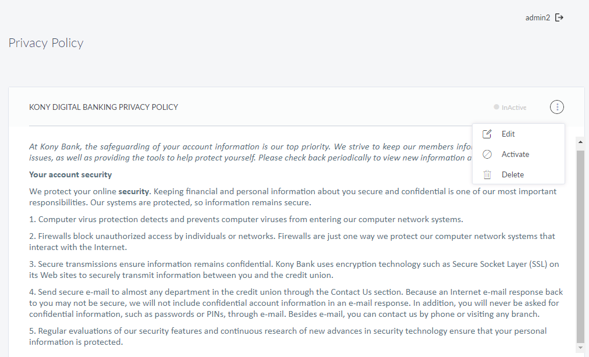Click the Privacy Policy page heading
Screen dimensions: 589x357
pyautogui.click(x=46, y=43)
